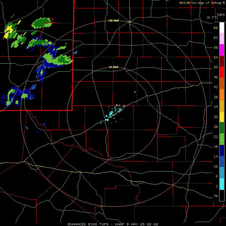The image size is (226, 226).
Task: Pick the yellow legend swatch
Action: tap(222, 117)
